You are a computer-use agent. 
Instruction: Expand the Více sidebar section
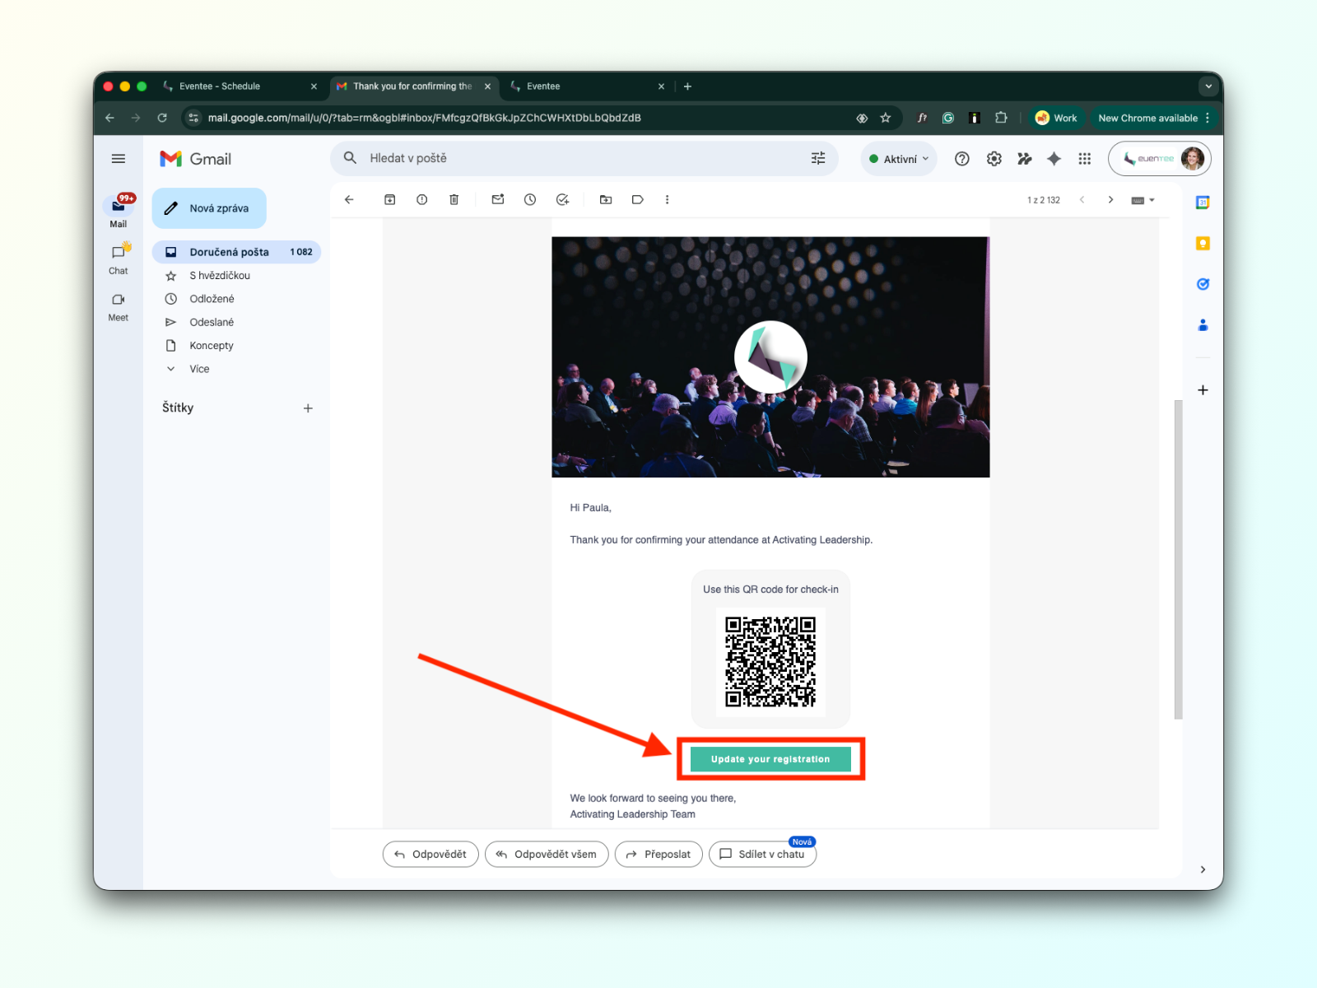(x=199, y=369)
